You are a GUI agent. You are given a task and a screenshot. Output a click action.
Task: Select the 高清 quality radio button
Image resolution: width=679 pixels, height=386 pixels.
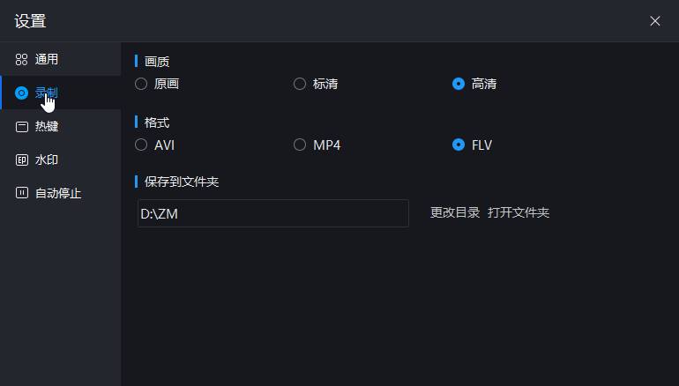pyautogui.click(x=459, y=84)
